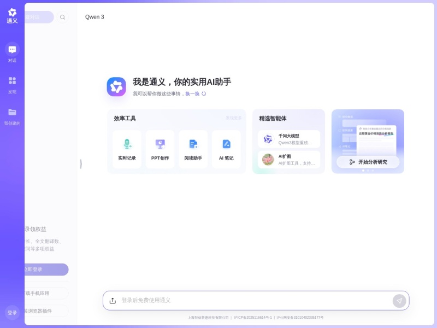Click the large Tongyi assistant avatar
The height and width of the screenshot is (328, 437).
[x=116, y=87]
